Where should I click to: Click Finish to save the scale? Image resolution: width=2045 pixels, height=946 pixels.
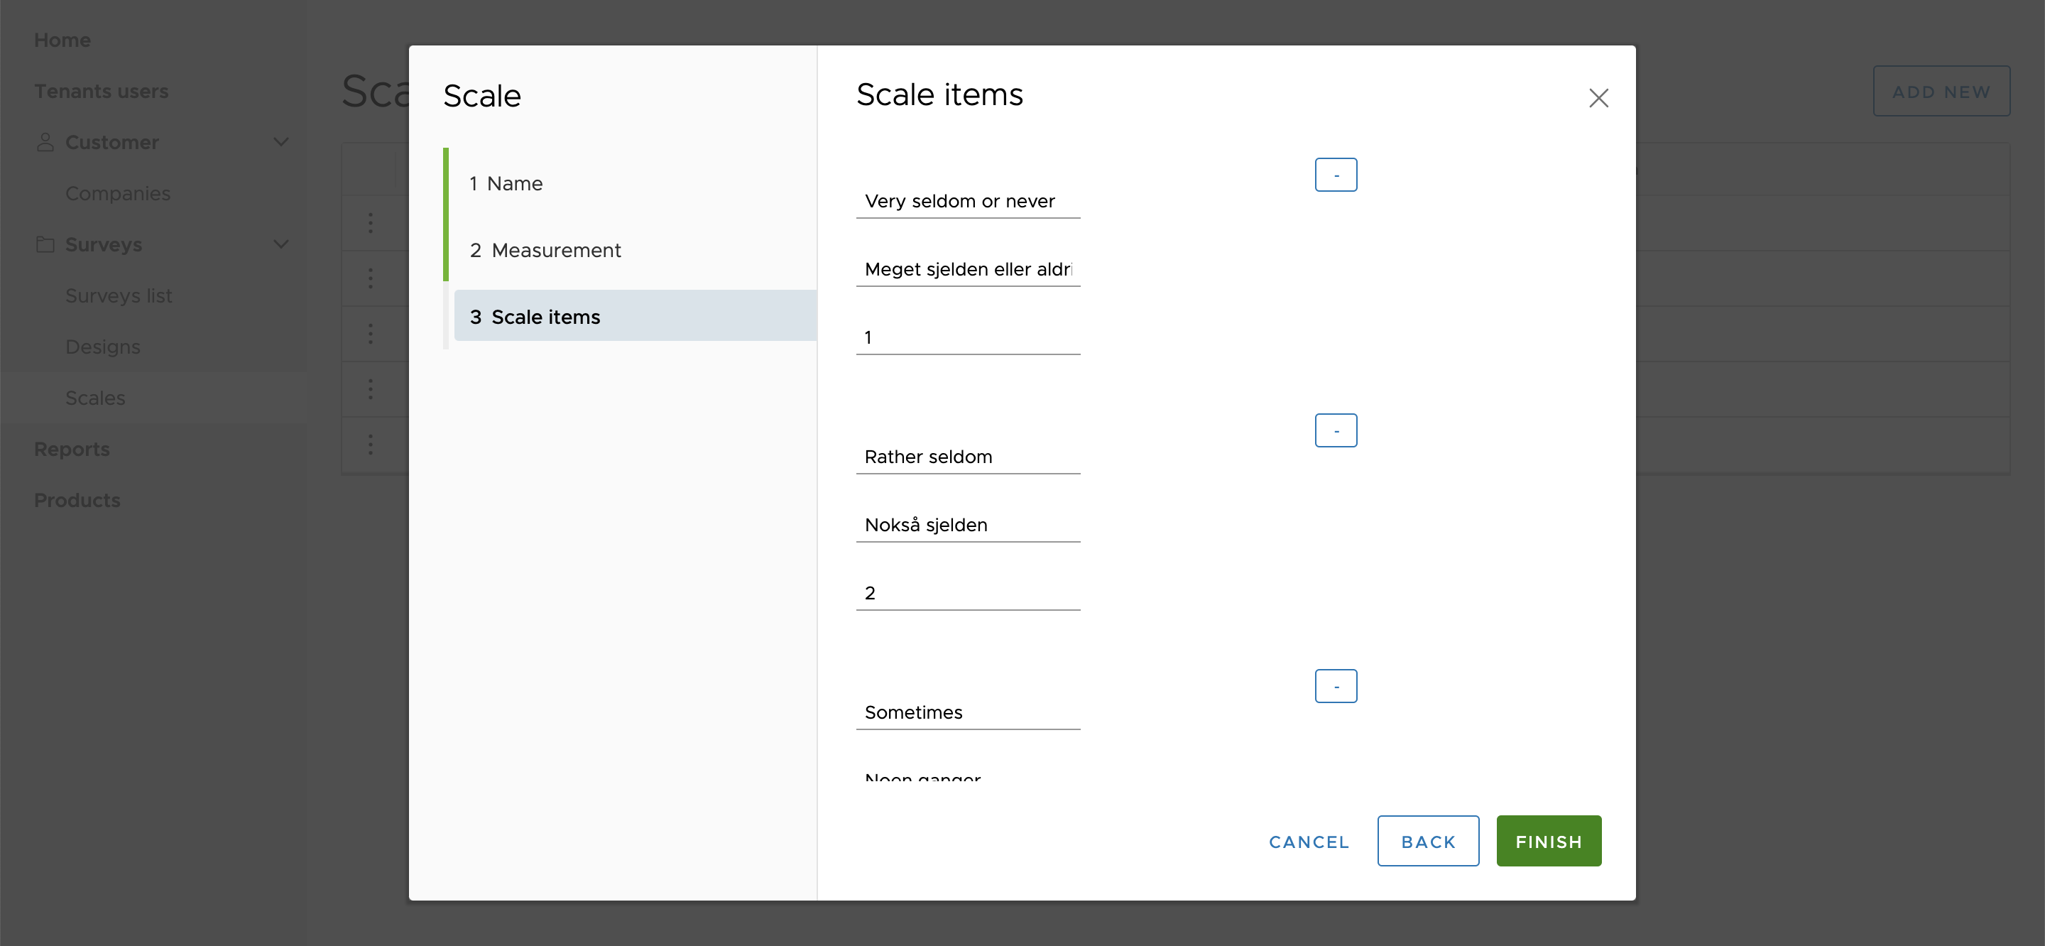(x=1548, y=840)
